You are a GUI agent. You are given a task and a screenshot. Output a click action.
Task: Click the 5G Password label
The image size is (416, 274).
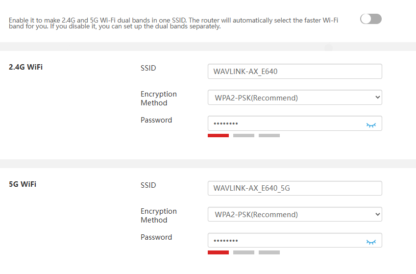156,237
